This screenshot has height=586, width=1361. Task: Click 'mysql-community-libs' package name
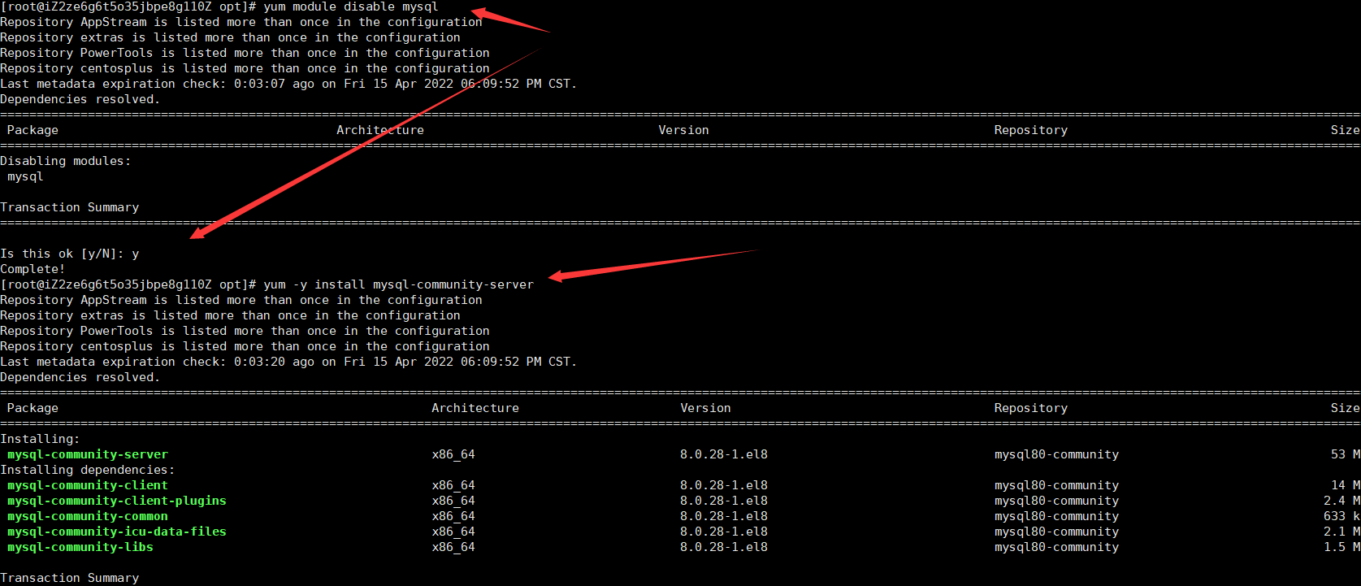pos(80,547)
